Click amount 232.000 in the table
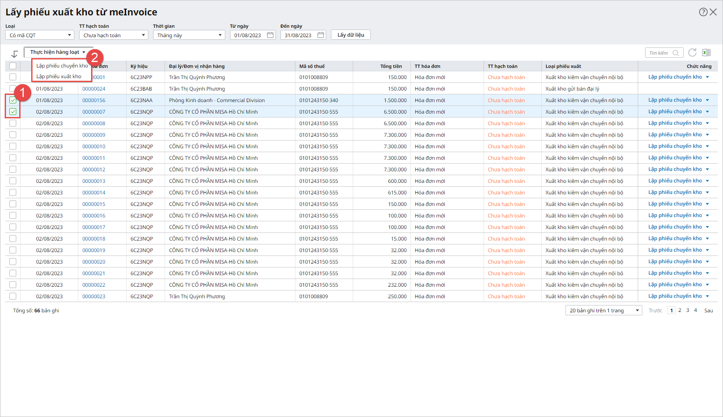The height and width of the screenshot is (417, 723). tap(397, 285)
